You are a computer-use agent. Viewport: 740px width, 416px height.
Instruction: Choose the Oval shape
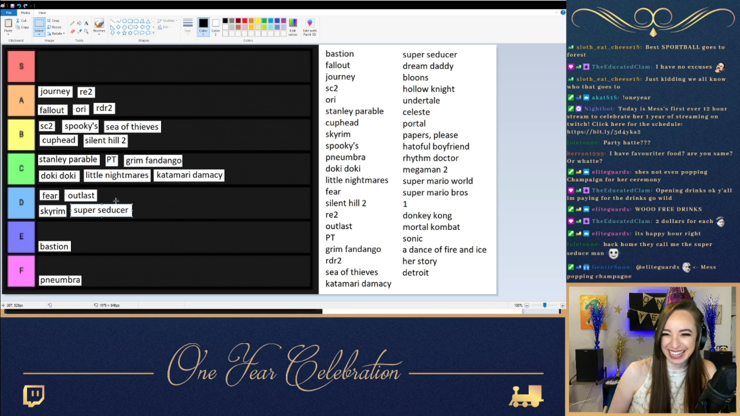tap(124, 21)
